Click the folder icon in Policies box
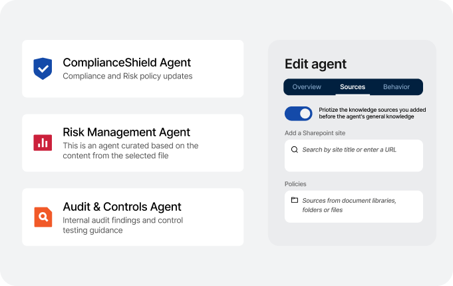This screenshot has height=286, width=453. (295, 200)
